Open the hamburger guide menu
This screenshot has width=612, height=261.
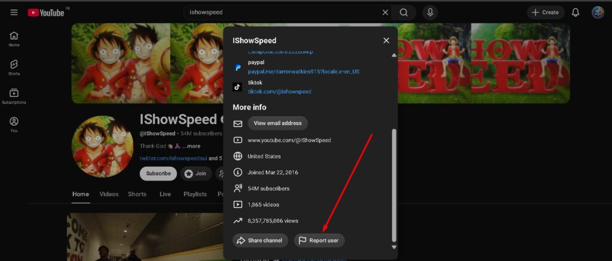tap(14, 13)
